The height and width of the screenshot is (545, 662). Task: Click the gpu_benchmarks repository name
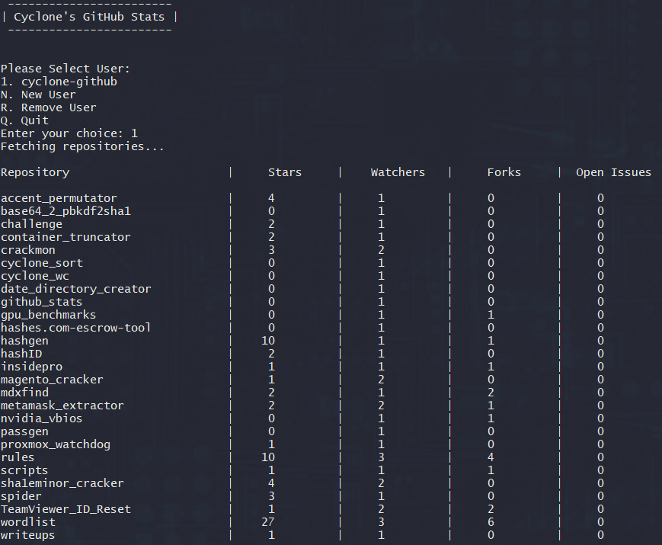click(49, 315)
